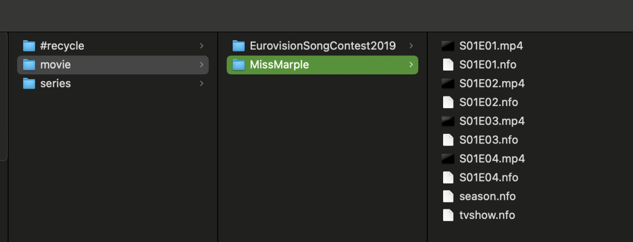Select the S01E03.nfo file
The height and width of the screenshot is (242, 633).
[x=488, y=140]
